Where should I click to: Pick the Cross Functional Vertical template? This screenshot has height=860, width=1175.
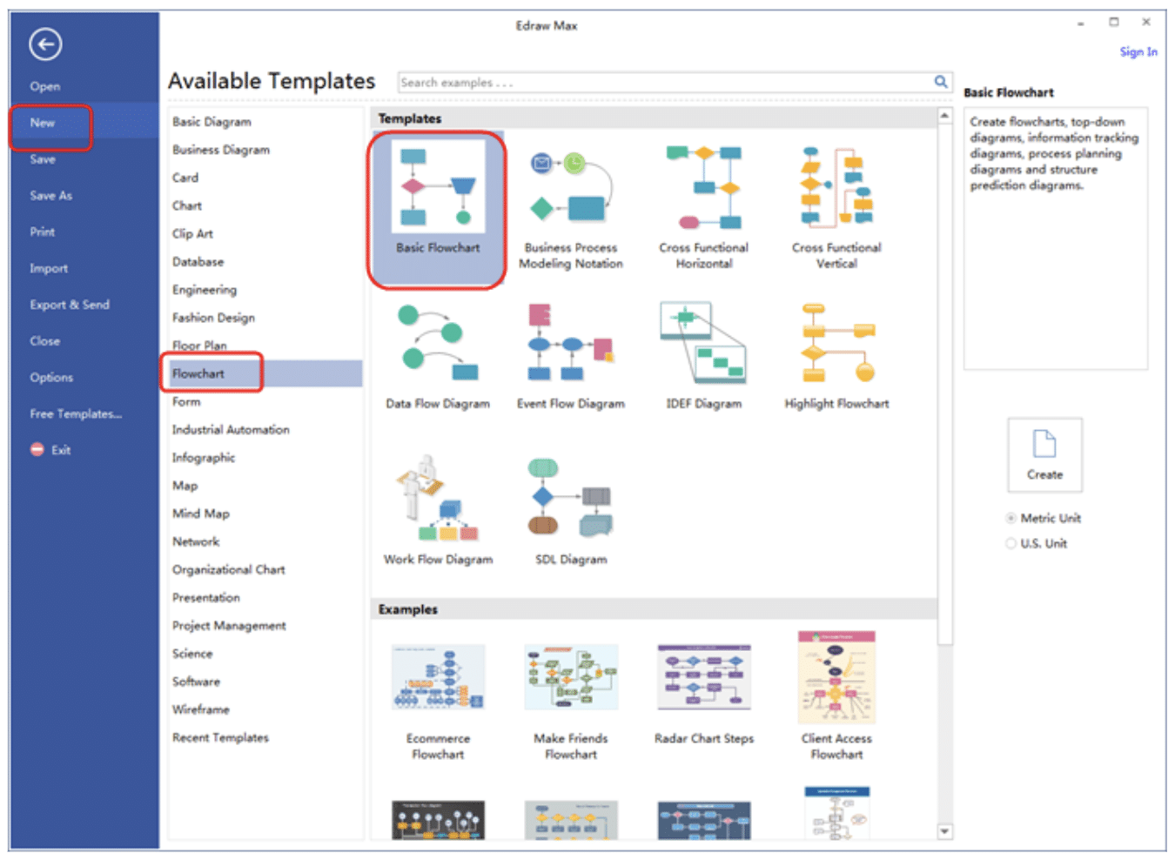coord(836,208)
